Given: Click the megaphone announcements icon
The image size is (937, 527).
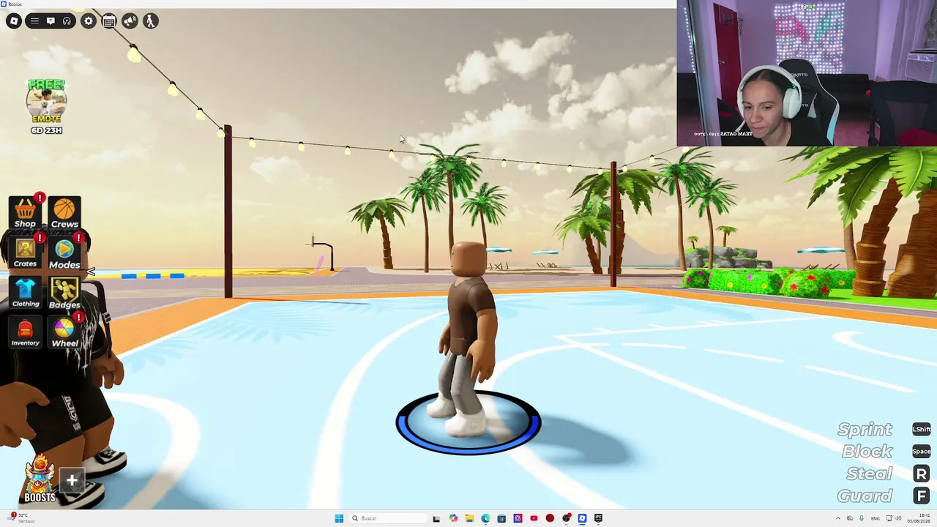Looking at the screenshot, I should (x=130, y=21).
